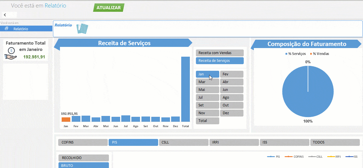Click the % Vendas legend swatch
Viewport: 363px width, 168px height.
(311, 54)
